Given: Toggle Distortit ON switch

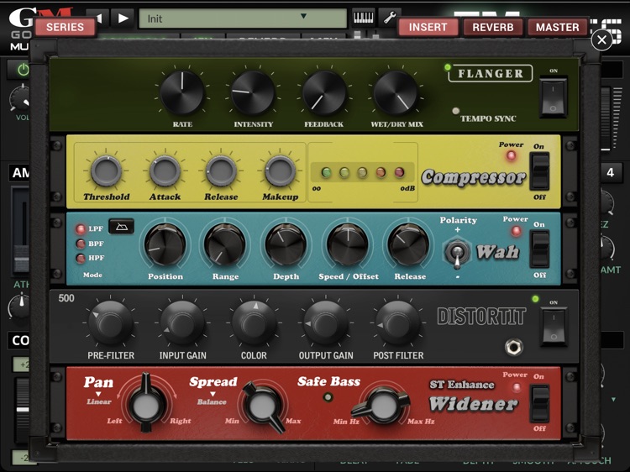Looking at the screenshot, I should click(554, 326).
